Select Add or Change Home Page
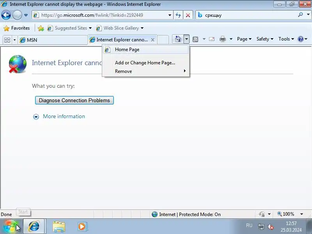 point(145,63)
